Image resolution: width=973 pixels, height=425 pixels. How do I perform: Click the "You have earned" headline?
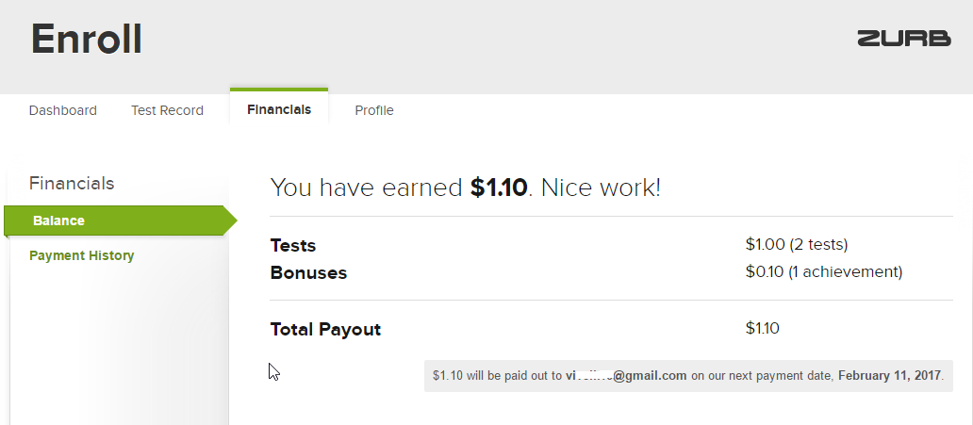pyautogui.click(x=368, y=188)
